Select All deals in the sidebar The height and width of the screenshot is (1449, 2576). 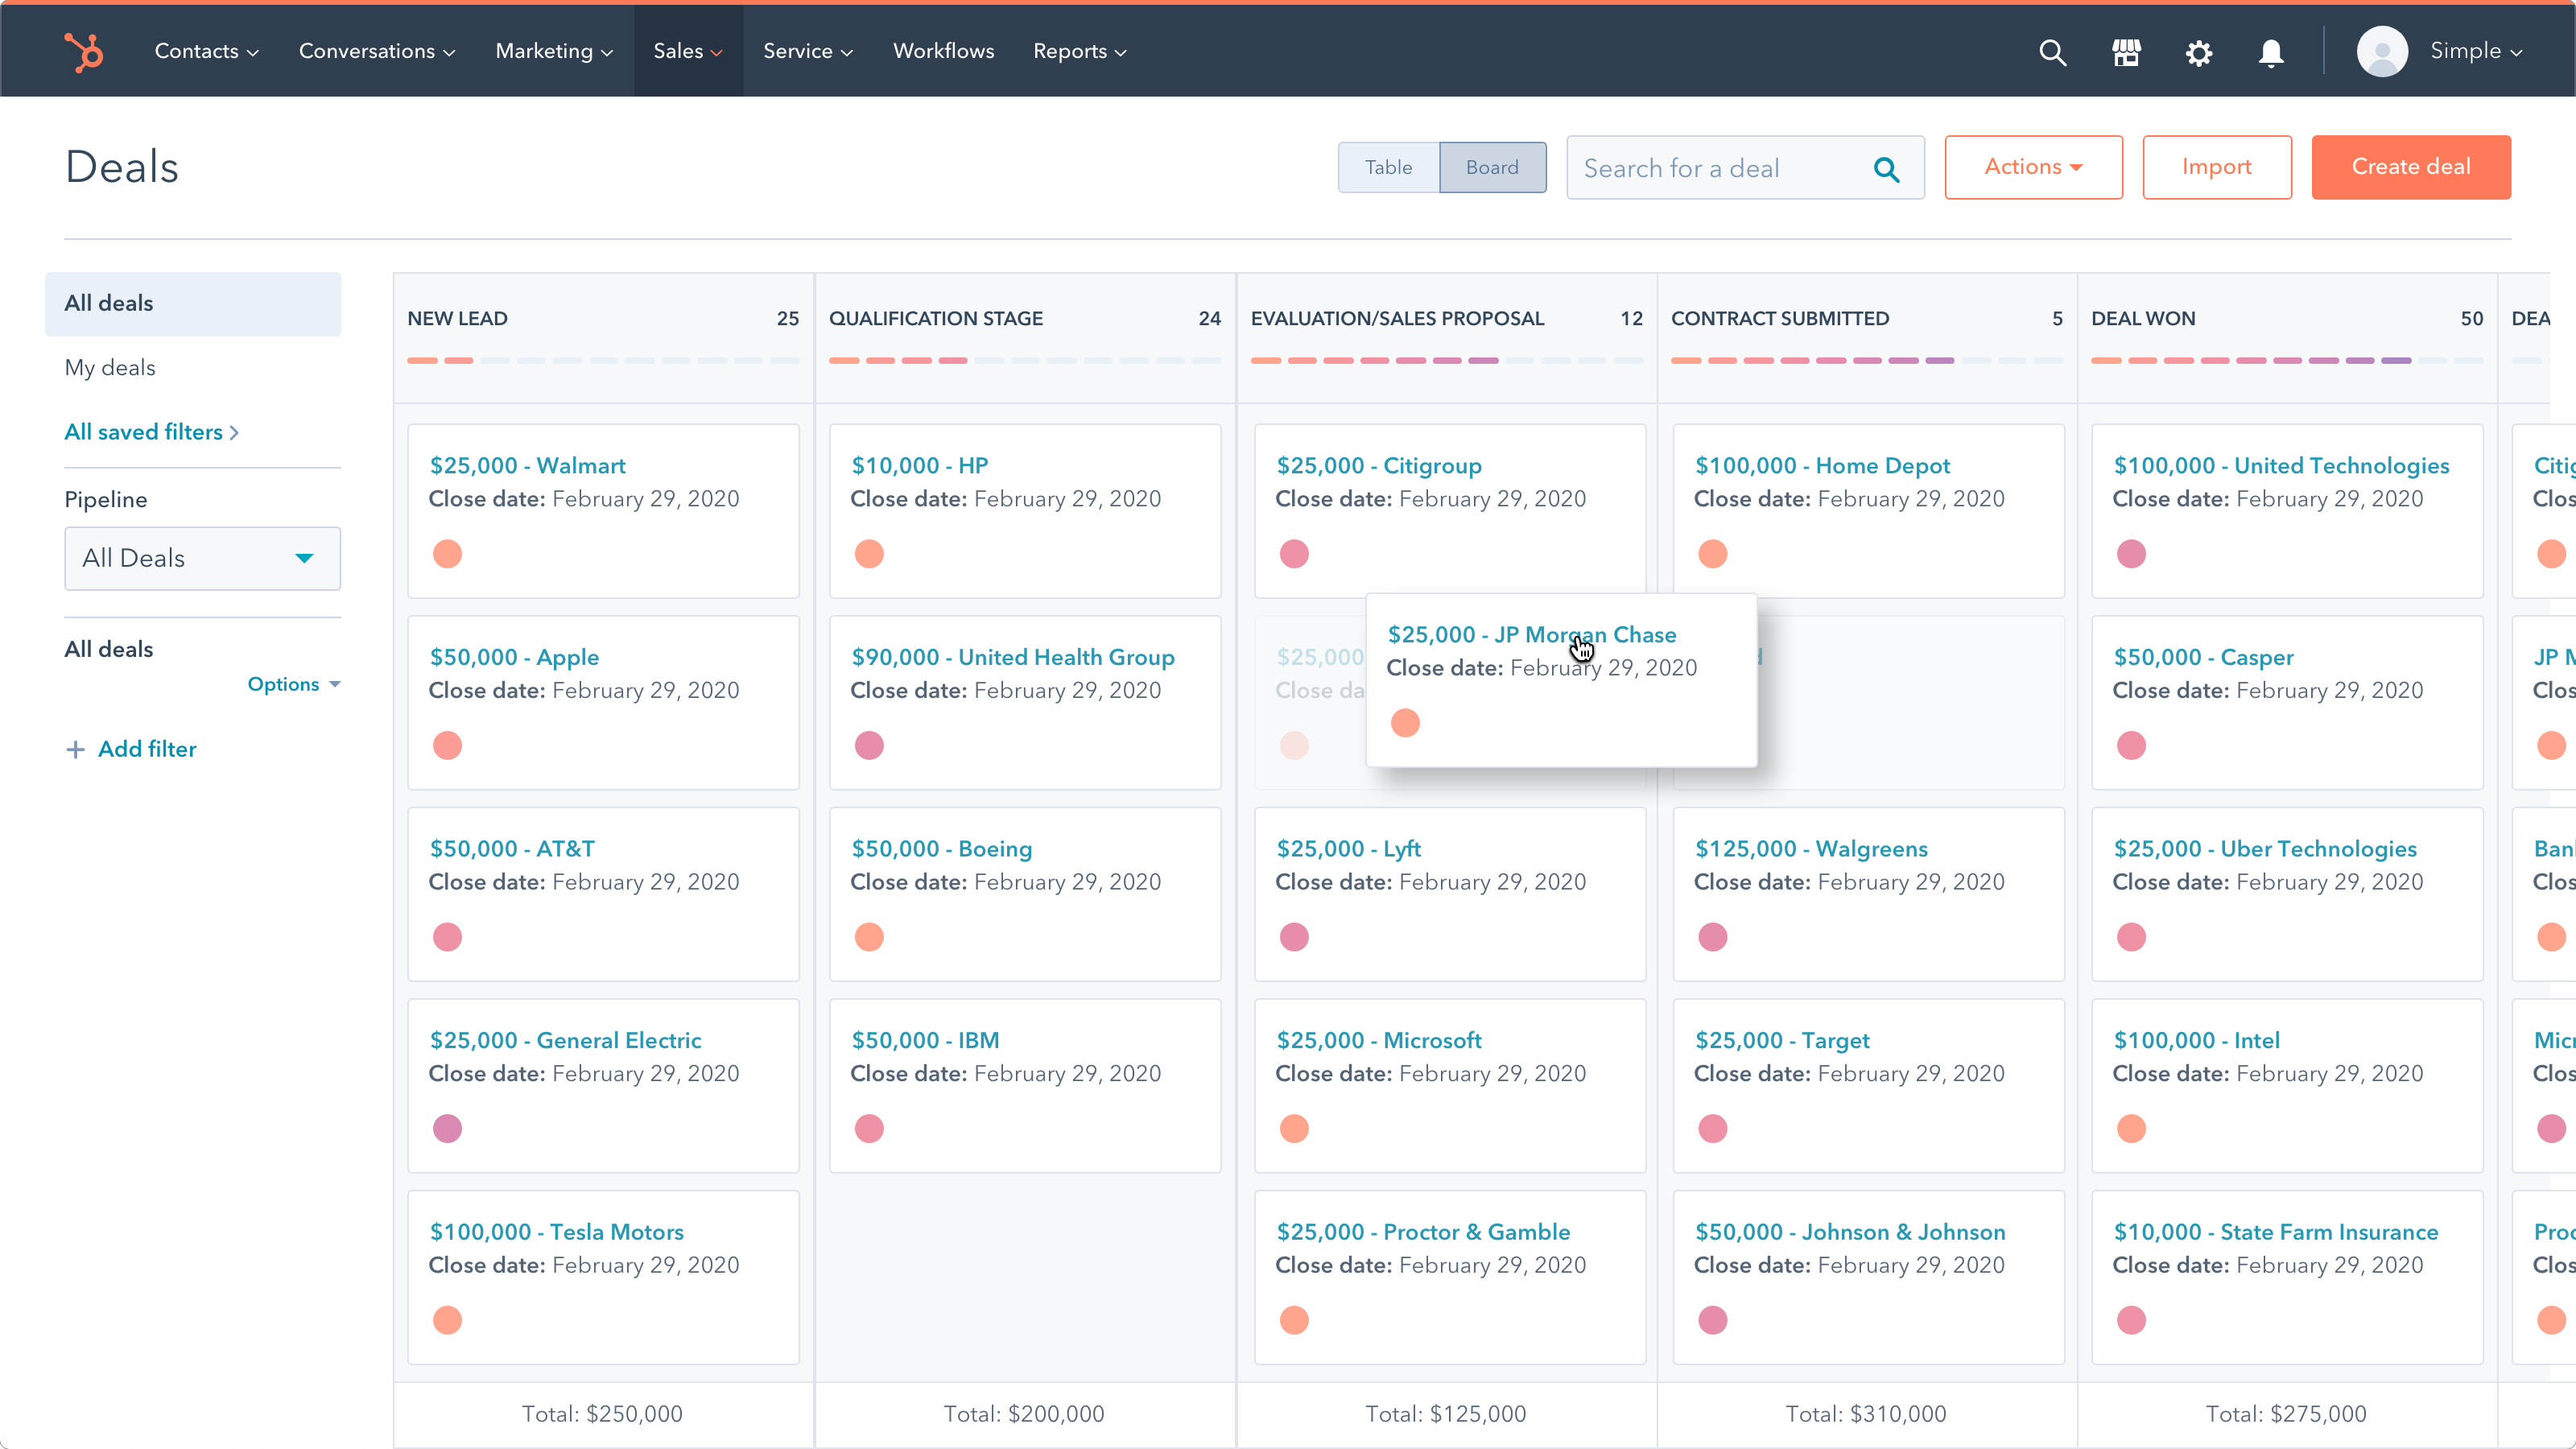tap(193, 303)
